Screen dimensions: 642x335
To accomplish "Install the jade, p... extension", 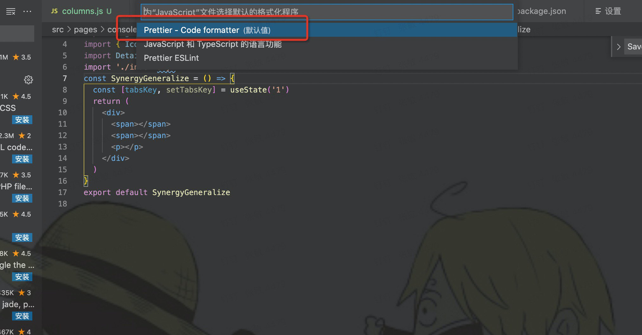I will click(x=22, y=316).
